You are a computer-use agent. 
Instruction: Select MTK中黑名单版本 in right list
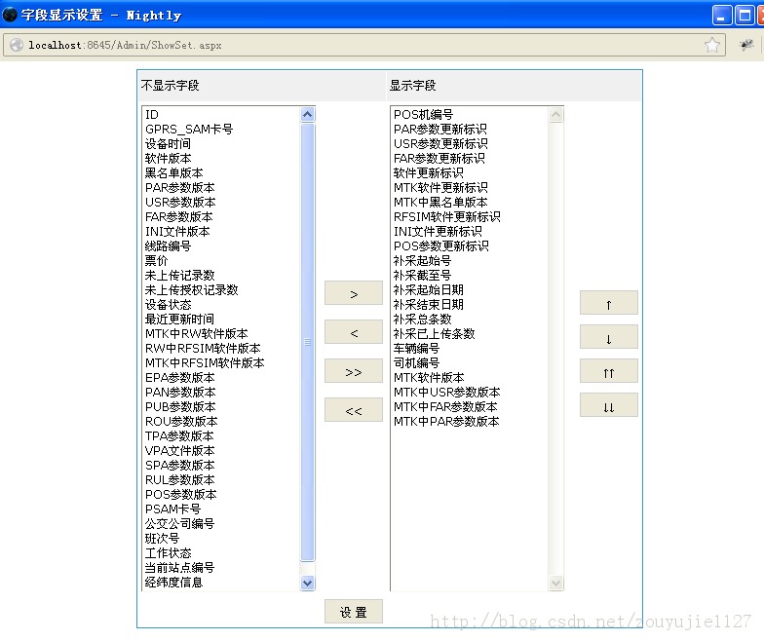470,203
